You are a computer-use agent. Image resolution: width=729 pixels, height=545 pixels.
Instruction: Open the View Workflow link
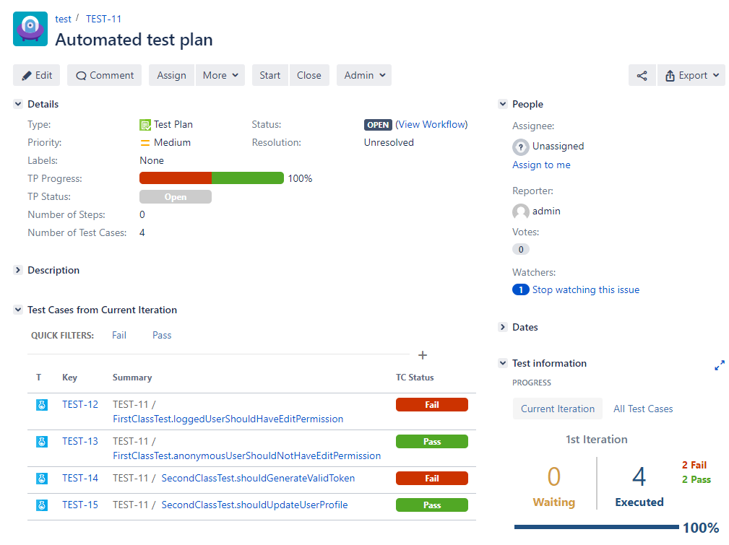pos(432,124)
